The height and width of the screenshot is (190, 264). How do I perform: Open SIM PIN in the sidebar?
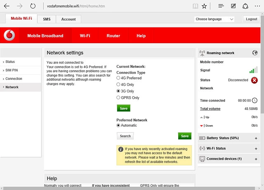tap(12, 70)
